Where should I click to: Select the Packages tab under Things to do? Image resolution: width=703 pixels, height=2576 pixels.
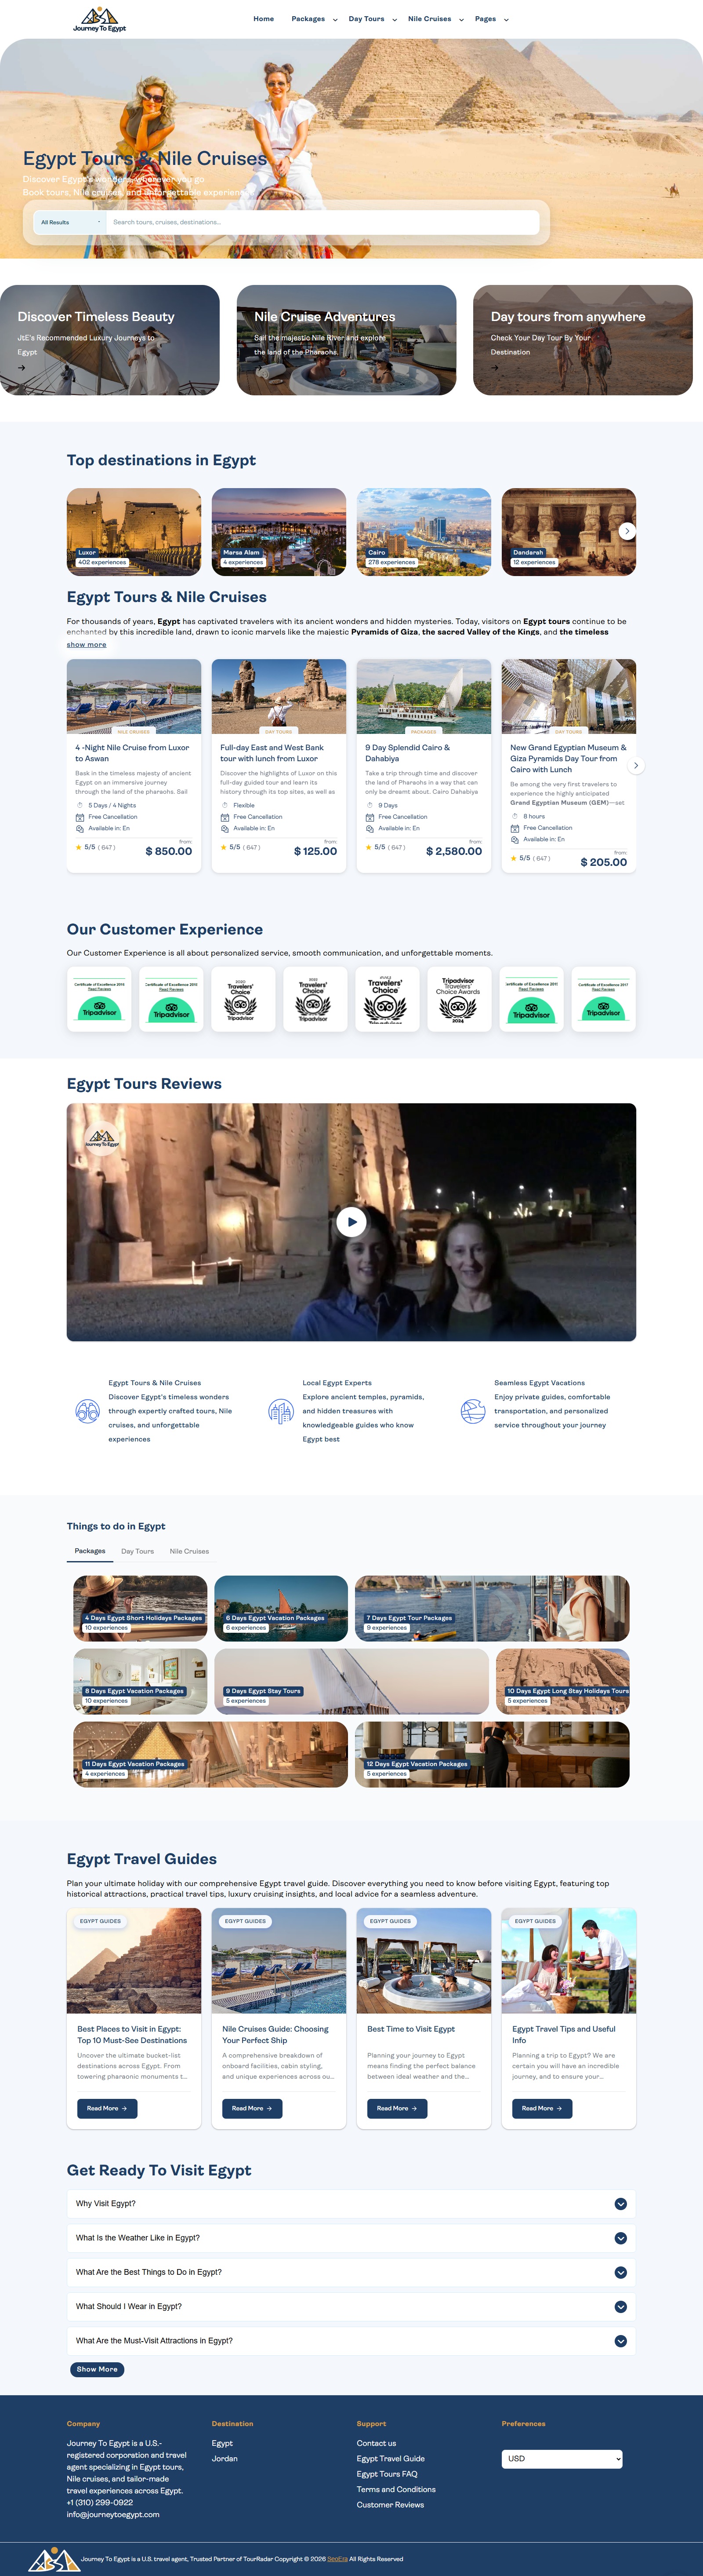click(x=90, y=1551)
